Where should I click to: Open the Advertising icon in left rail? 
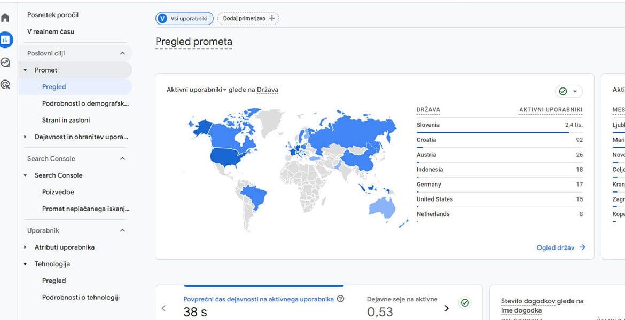5,84
